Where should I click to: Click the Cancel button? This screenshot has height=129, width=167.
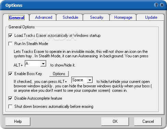(148, 121)
